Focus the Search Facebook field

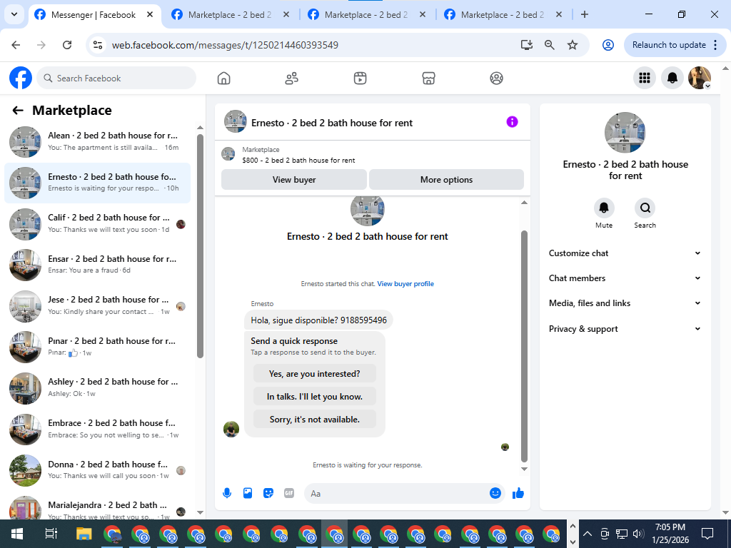(x=116, y=78)
